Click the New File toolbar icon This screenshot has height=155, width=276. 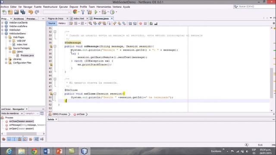tap(4, 12)
